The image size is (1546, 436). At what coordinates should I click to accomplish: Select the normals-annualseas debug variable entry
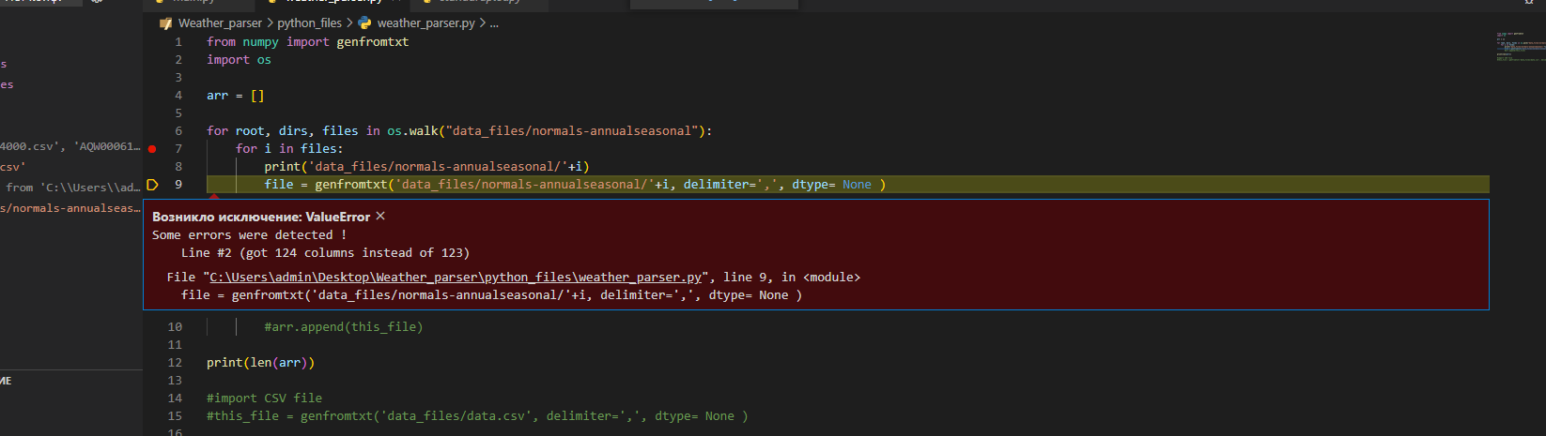click(70, 208)
